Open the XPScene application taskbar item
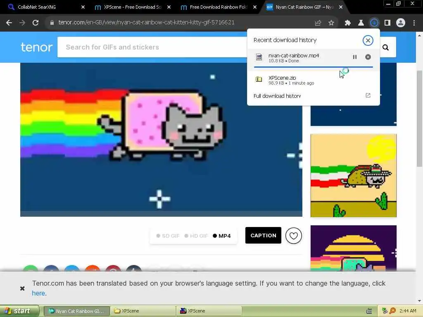The width and height of the screenshot is (423, 317). point(209,311)
